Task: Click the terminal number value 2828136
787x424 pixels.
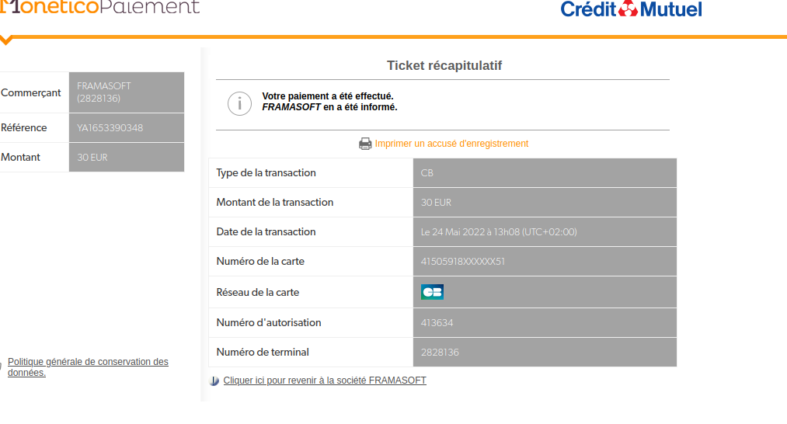Action: tap(440, 353)
